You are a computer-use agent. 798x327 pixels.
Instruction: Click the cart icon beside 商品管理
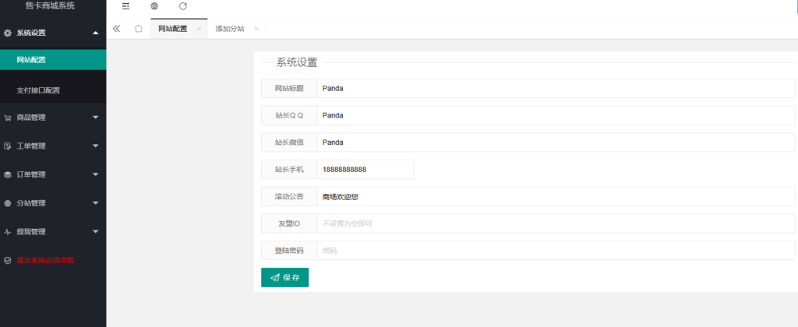[x=8, y=118]
